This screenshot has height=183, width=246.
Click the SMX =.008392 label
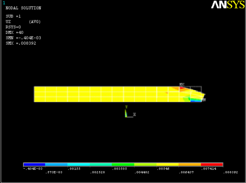pos(21,43)
